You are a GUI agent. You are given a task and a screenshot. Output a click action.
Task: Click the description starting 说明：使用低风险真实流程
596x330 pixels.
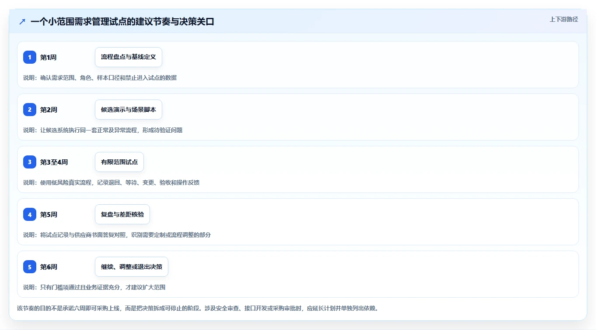112,182
